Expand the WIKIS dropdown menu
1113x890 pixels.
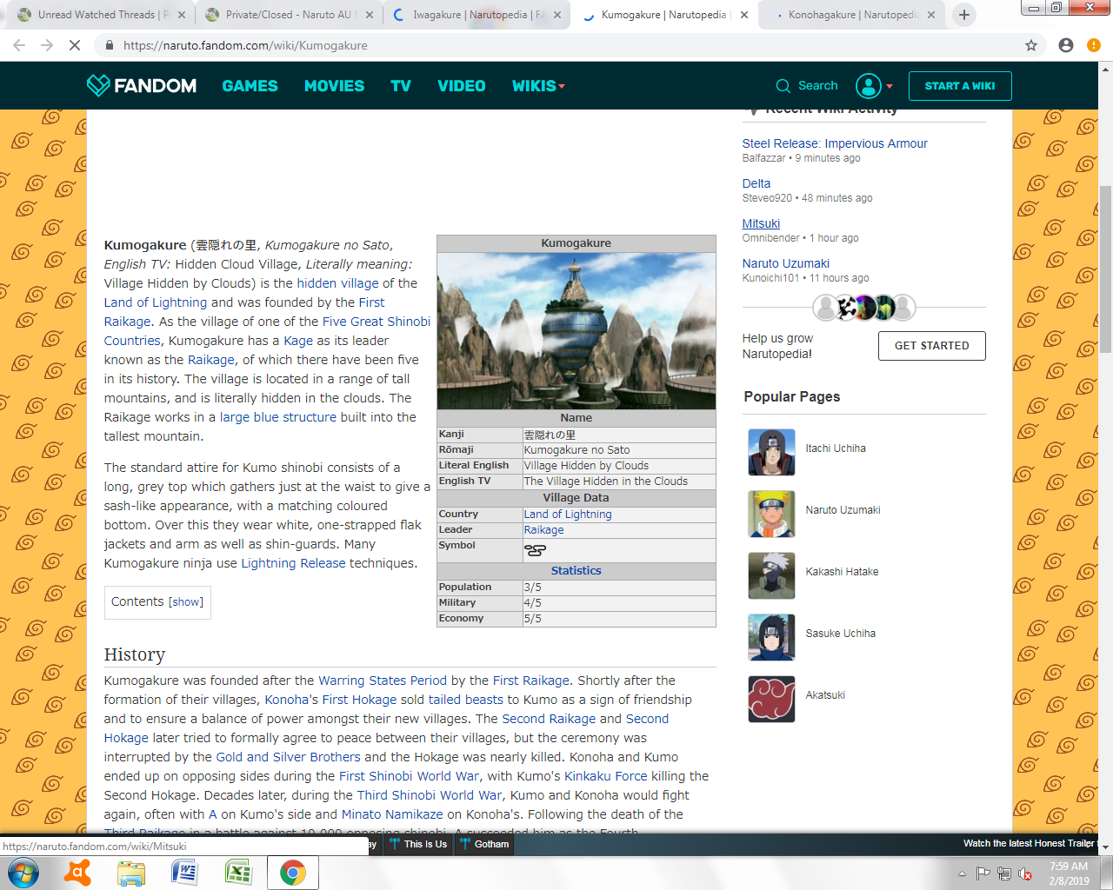(538, 86)
